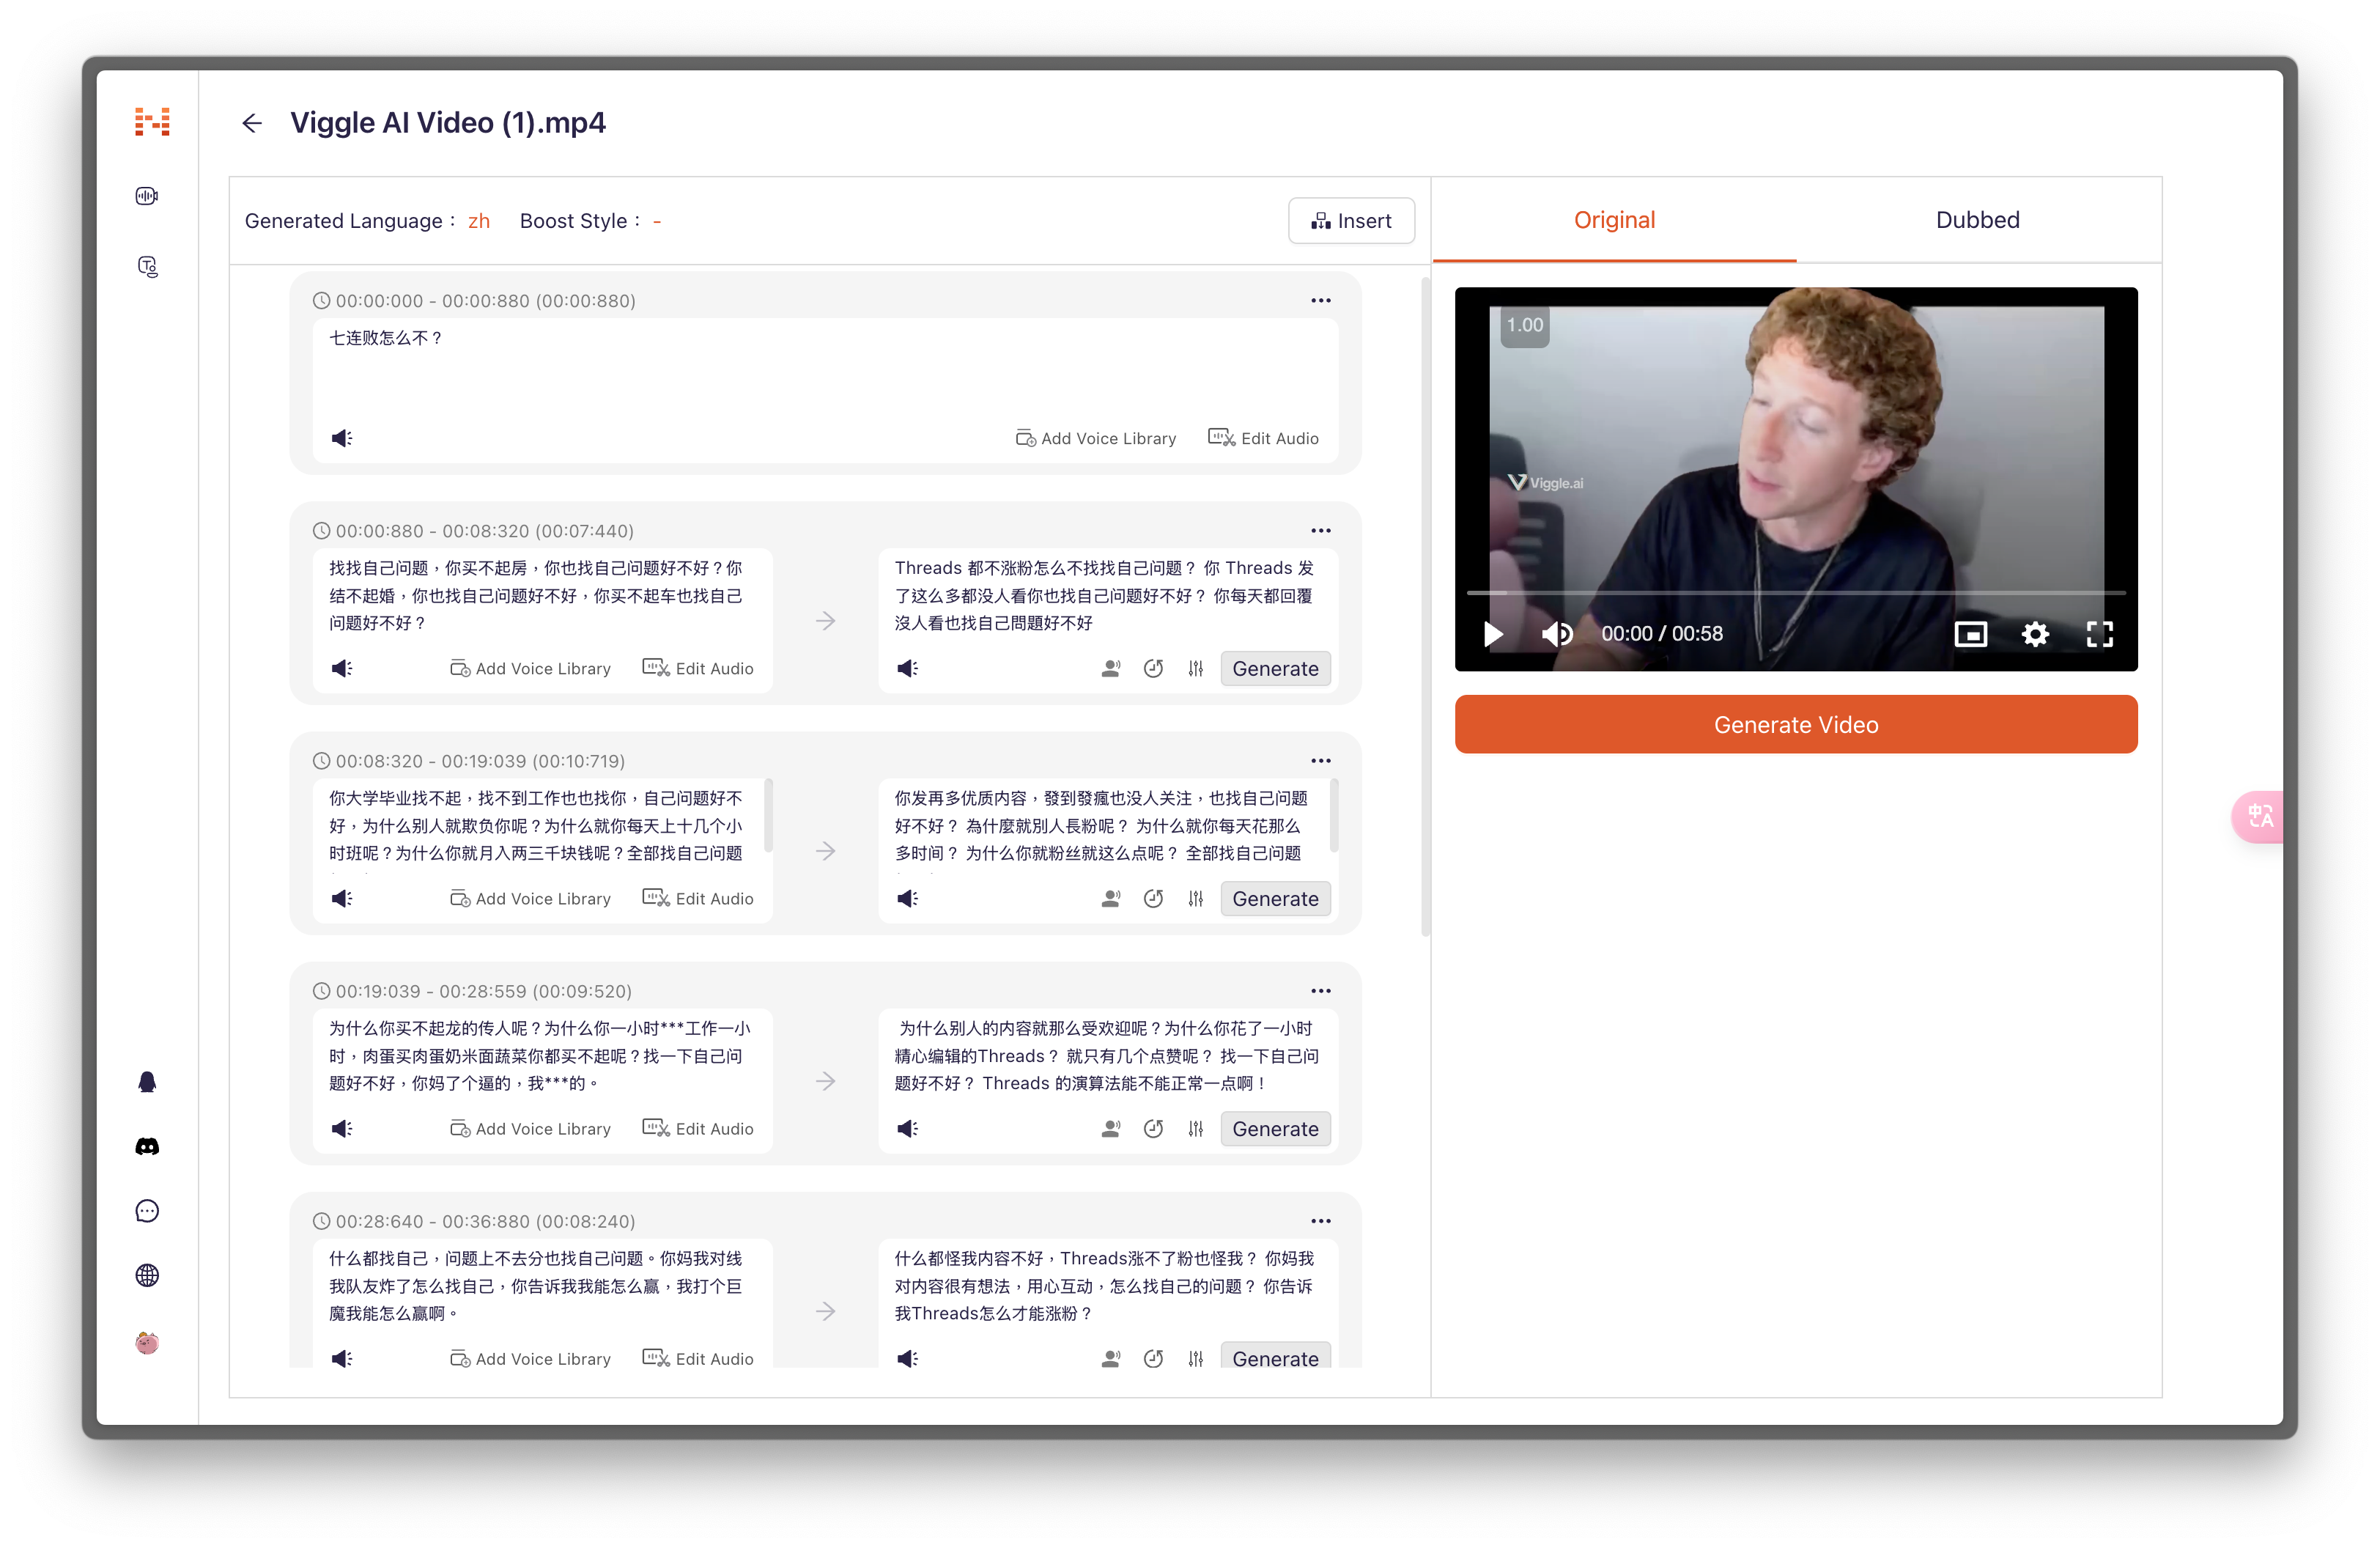Click the floating pink translate icon

pos(2259,817)
